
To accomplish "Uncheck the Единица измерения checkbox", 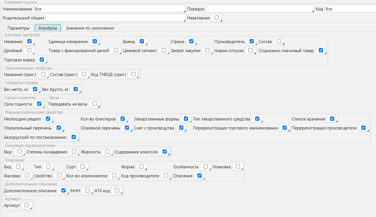I will tap(95, 41).
